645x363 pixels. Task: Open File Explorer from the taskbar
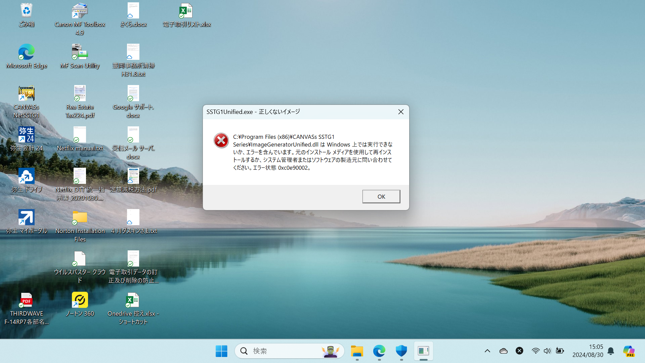click(357, 351)
